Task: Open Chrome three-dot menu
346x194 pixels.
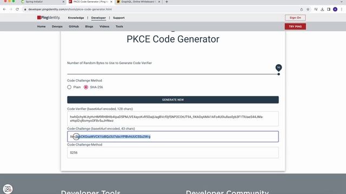Action: coord(342,10)
